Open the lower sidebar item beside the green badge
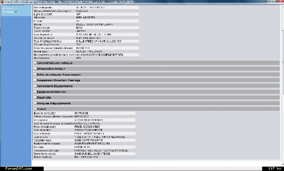 coord(10,12)
